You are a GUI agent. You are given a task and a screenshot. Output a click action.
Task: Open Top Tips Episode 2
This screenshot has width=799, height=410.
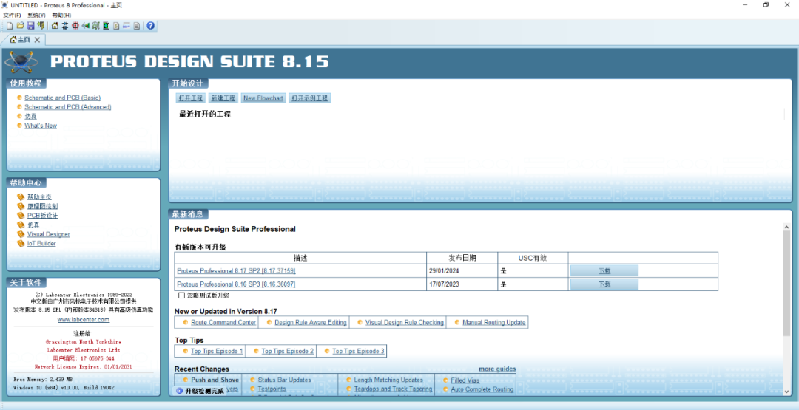point(287,352)
